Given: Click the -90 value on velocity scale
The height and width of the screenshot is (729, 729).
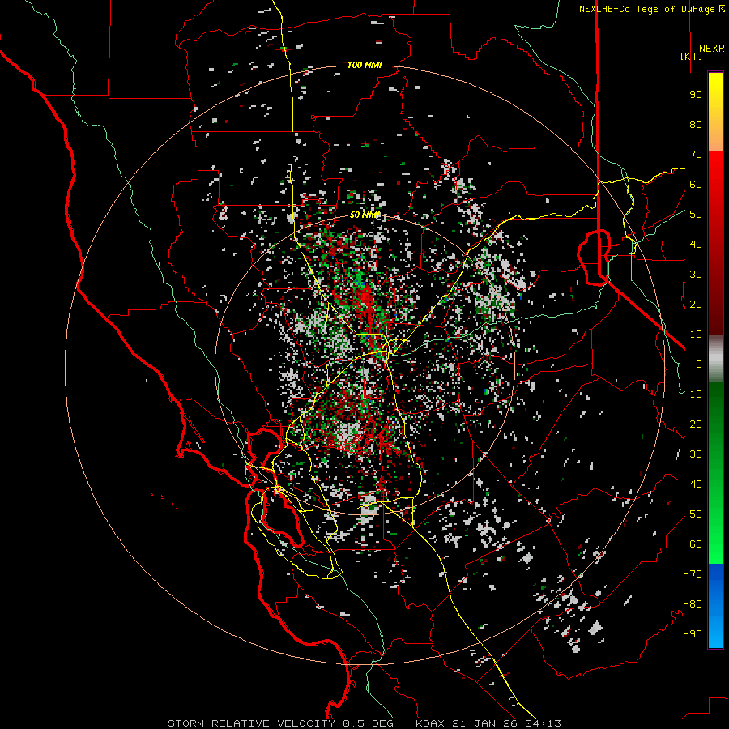Looking at the screenshot, I should pyautogui.click(x=693, y=634).
